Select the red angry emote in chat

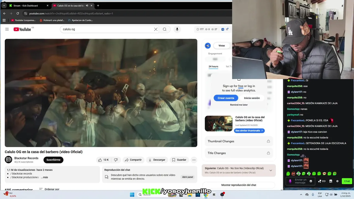point(293,174)
